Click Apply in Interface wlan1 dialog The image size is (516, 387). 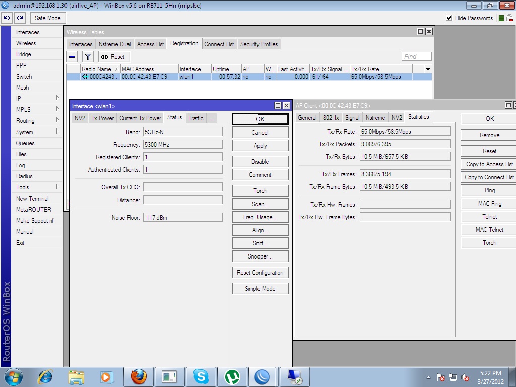(x=261, y=146)
